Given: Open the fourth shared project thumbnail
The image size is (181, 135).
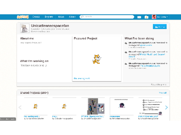Looking at the screenshot, I should [121, 106].
